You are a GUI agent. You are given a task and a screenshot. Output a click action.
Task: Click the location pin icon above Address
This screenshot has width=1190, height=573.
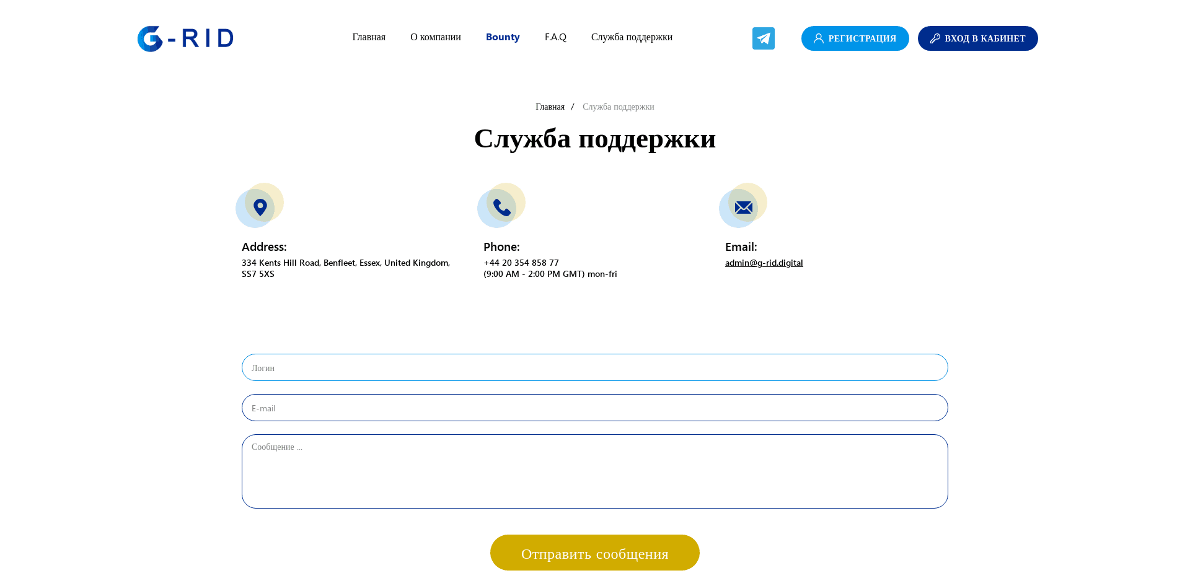260,207
